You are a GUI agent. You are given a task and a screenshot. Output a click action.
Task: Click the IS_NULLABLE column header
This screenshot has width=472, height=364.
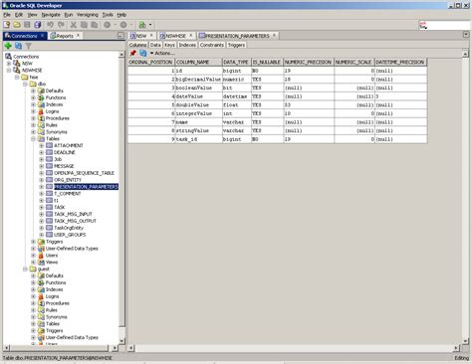click(x=267, y=62)
